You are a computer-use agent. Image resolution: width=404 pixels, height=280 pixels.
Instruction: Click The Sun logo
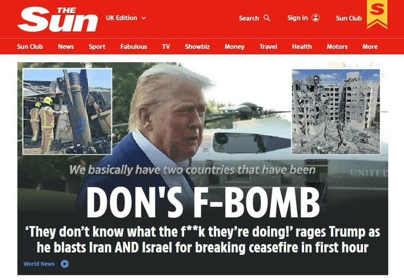tap(58, 19)
